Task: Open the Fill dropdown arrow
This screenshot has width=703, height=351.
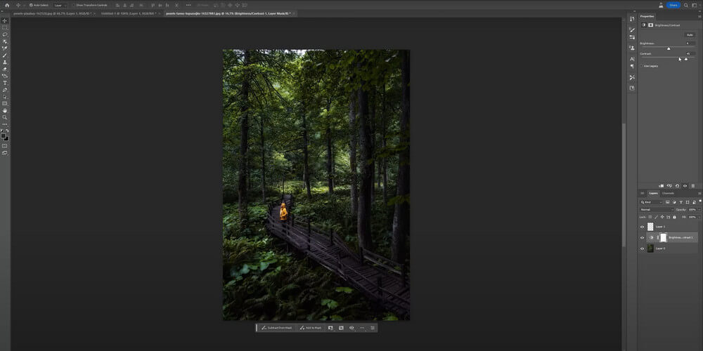Action: [x=699, y=217]
